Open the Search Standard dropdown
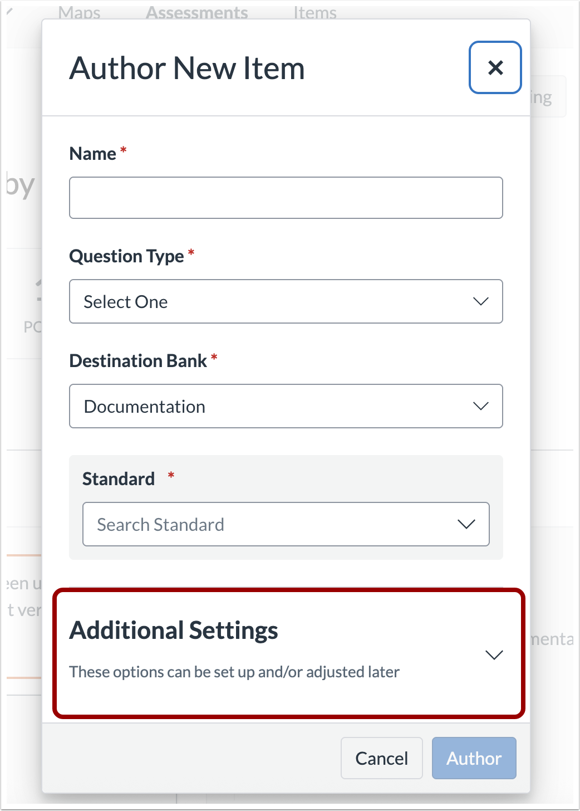 286,524
